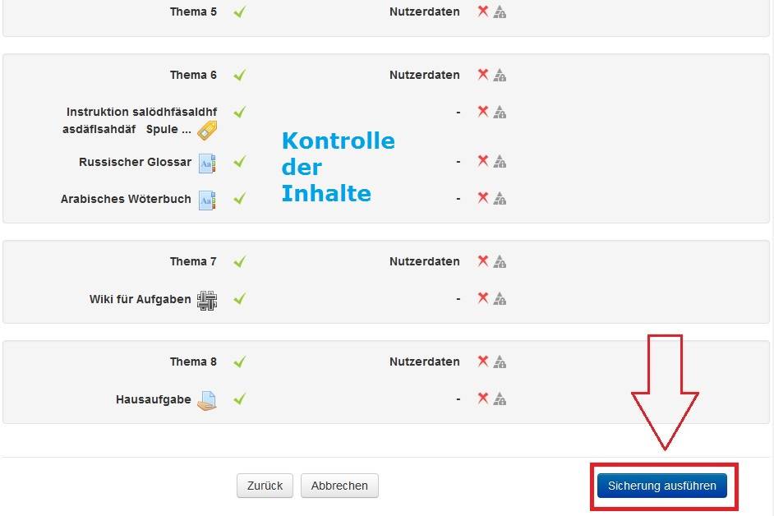Click the lock icon in Thema 7 Nutzerdaten row
This screenshot has height=516, width=774.
point(500,262)
